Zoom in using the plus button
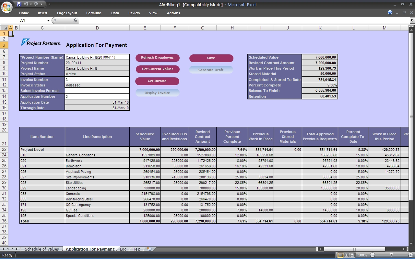The height and width of the screenshot is (259, 415). pos(410,255)
